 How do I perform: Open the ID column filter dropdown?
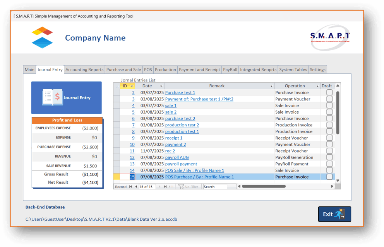click(132, 86)
